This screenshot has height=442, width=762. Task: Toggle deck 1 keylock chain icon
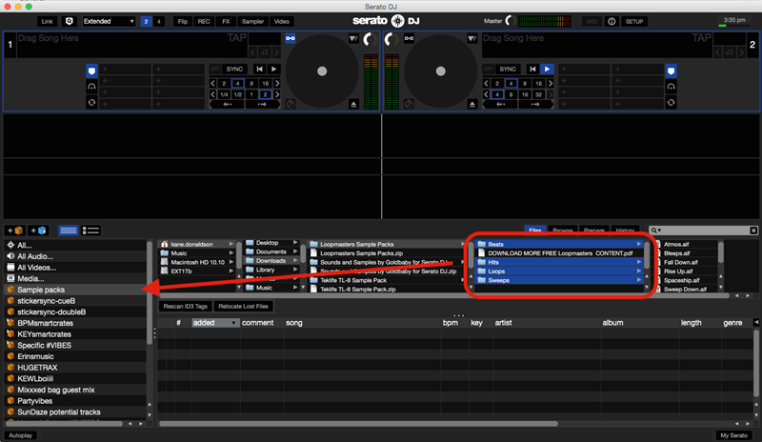pyautogui.click(x=291, y=38)
